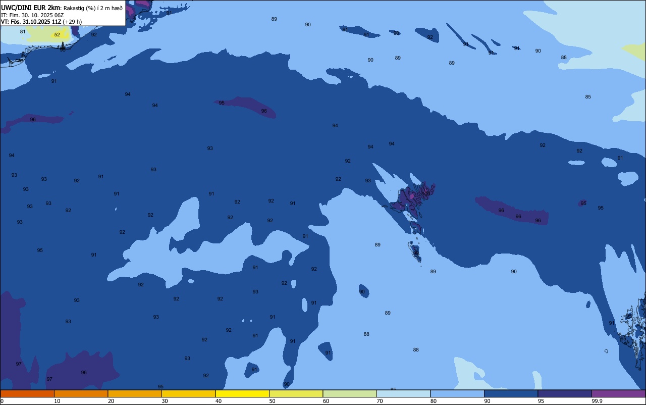
Task: Select the dark blue 90–95 legend segment
Action: 511,393
